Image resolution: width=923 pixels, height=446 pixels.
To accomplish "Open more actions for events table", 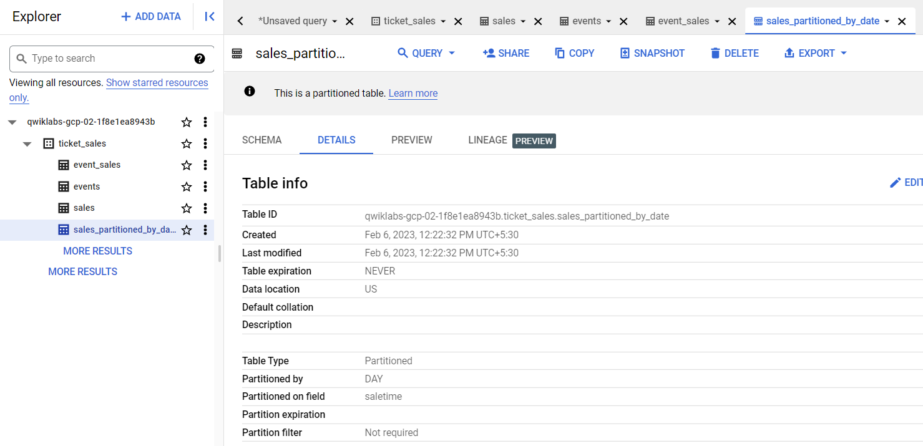I will pyautogui.click(x=205, y=187).
